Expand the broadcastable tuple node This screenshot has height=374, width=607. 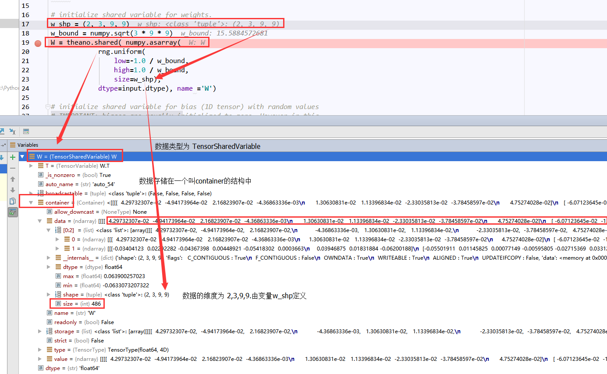point(31,193)
